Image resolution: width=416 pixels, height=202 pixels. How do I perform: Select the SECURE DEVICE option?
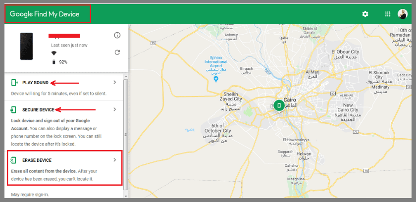pyautogui.click(x=38, y=109)
